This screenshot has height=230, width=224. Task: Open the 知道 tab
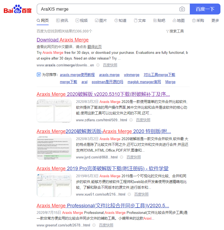[x=120, y=20]
